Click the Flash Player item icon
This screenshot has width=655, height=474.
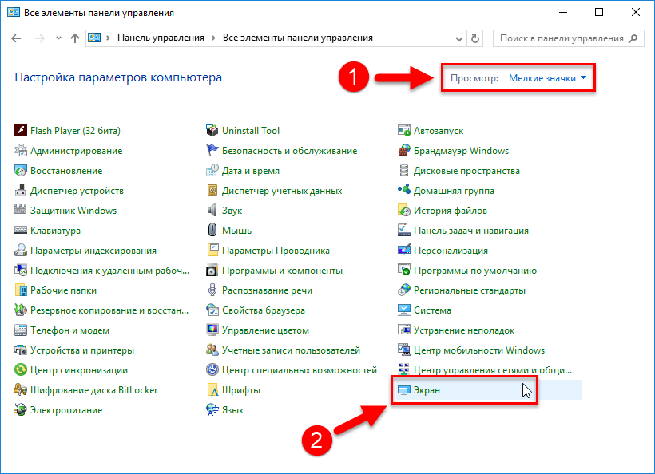click(22, 131)
